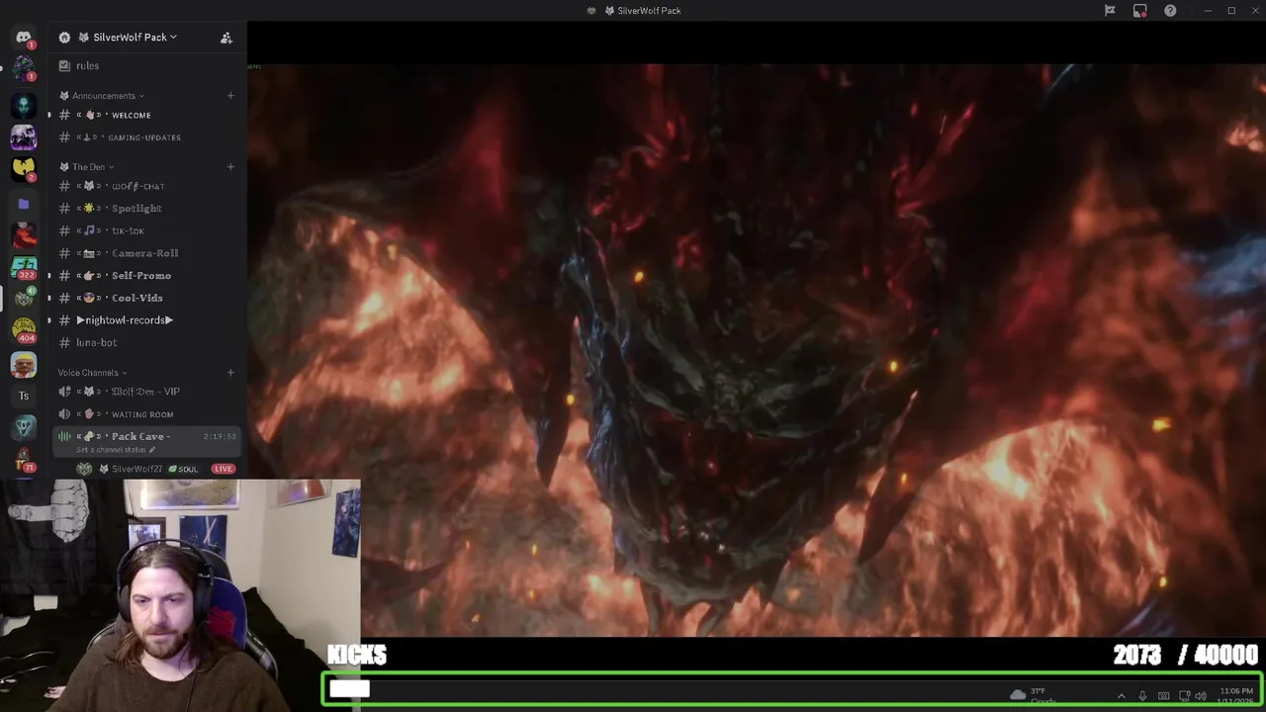The width and height of the screenshot is (1266, 712).
Task: Join the WAITING ROOM voice channel
Action: (x=143, y=414)
